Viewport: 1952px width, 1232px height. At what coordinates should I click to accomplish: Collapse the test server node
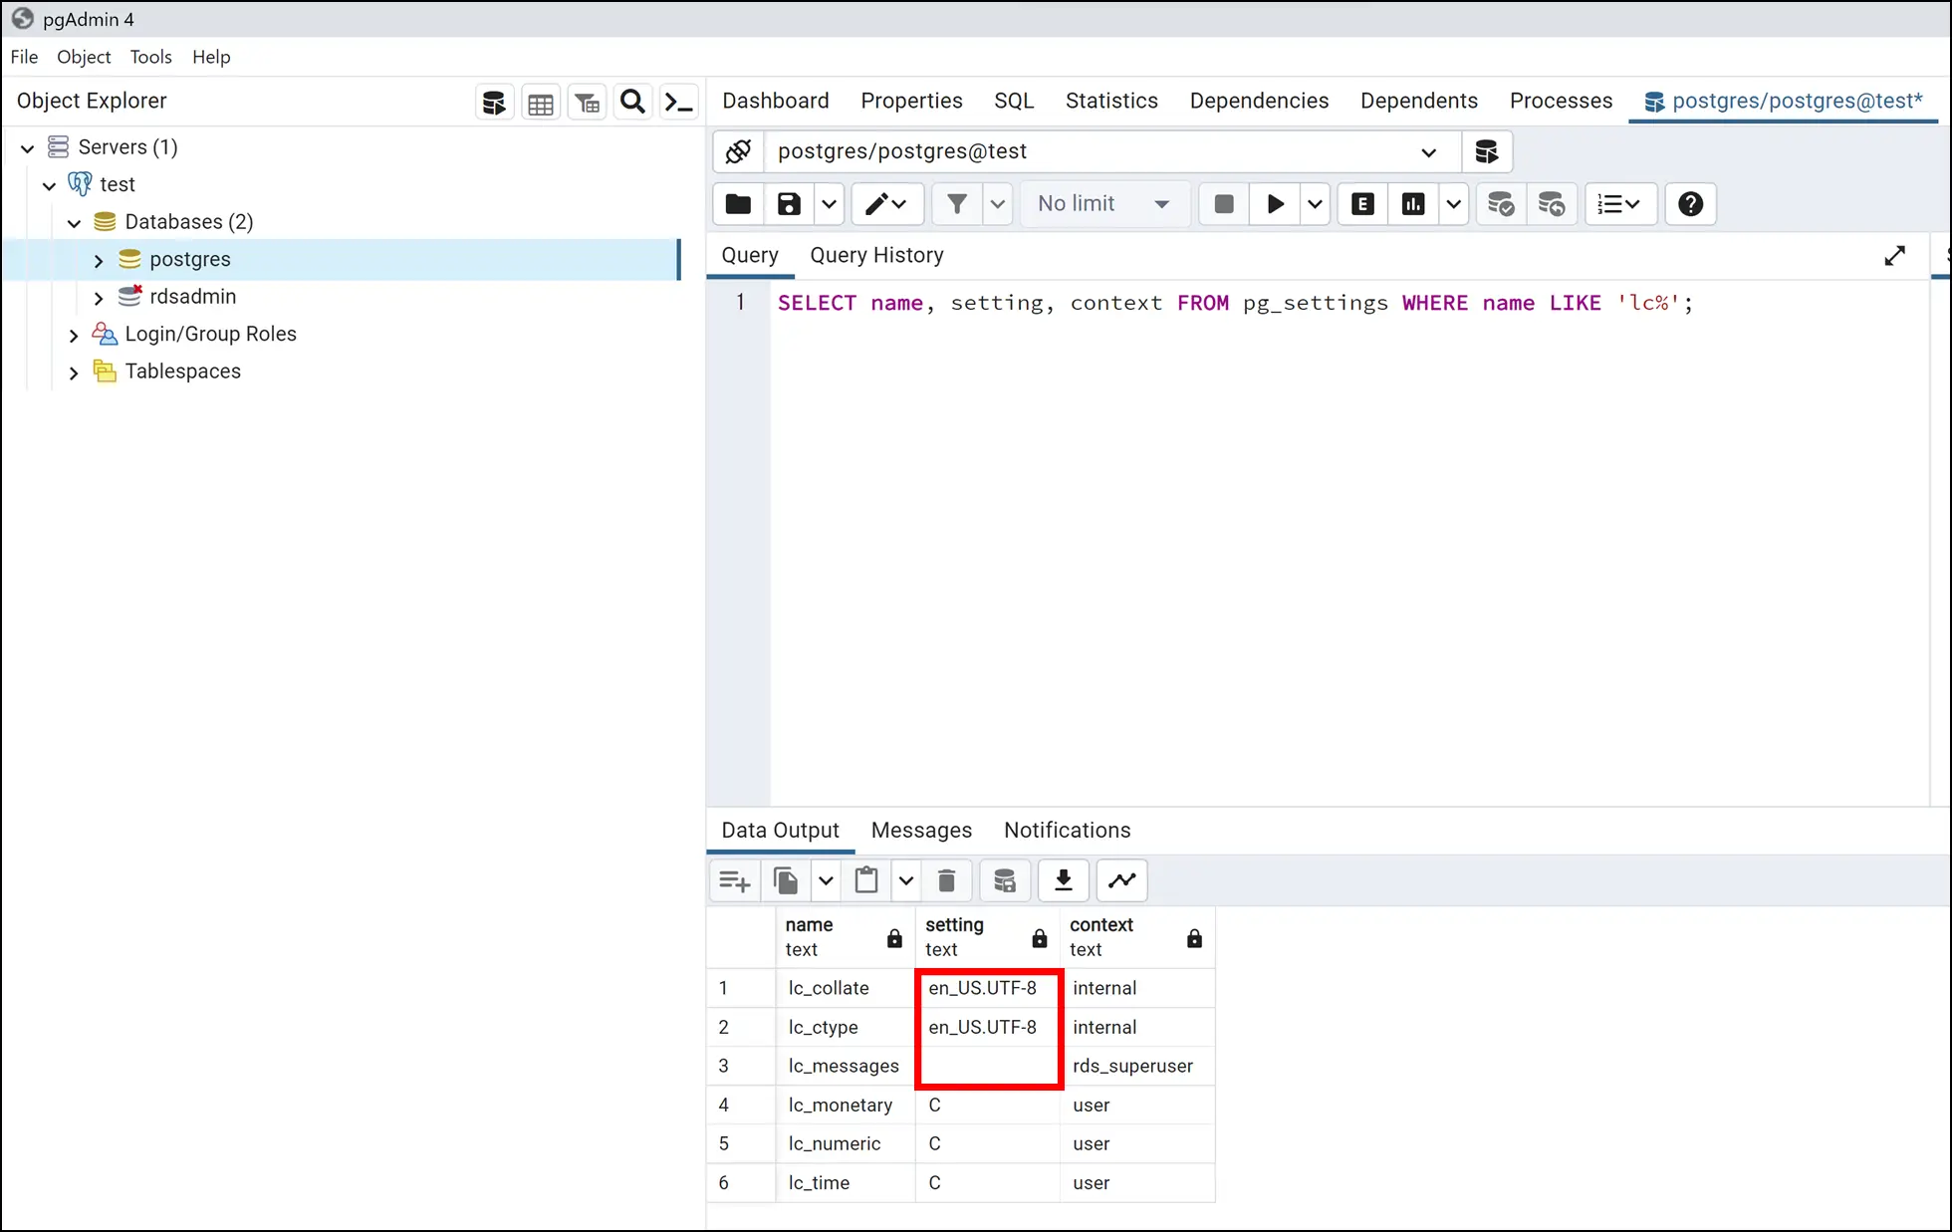tap(49, 185)
